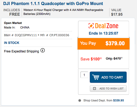Click the Free Expedited Shipping text
137x107 pixels.
(22, 51)
